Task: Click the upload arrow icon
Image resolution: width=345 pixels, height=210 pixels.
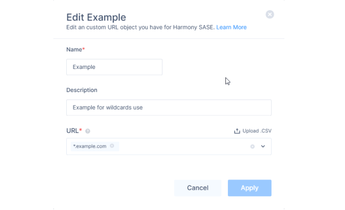Action: click(x=237, y=131)
